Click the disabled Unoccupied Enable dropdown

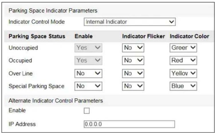tap(88, 48)
